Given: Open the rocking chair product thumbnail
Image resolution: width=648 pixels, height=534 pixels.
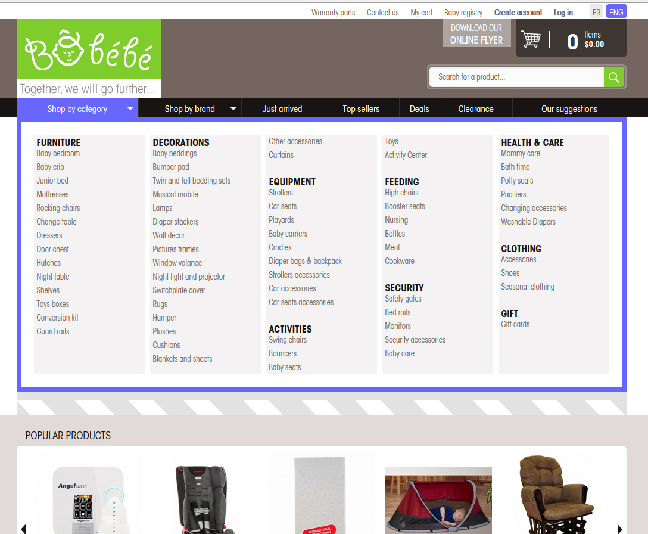Looking at the screenshot, I should pyautogui.click(x=554, y=495).
